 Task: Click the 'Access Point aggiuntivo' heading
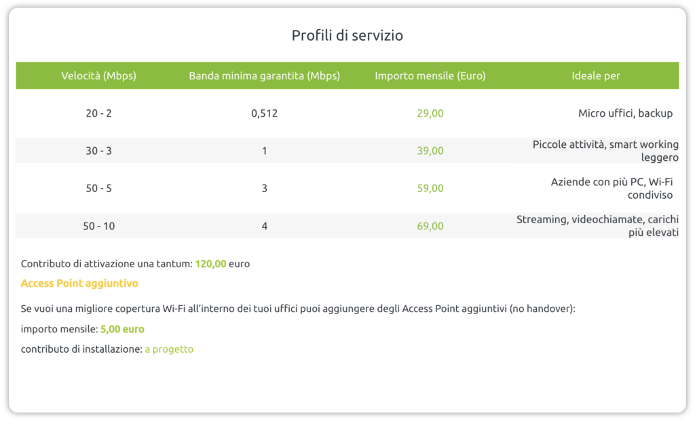[x=79, y=283]
